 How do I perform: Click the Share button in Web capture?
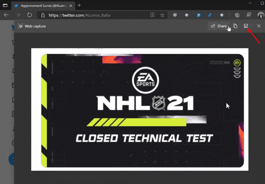pos(219,26)
